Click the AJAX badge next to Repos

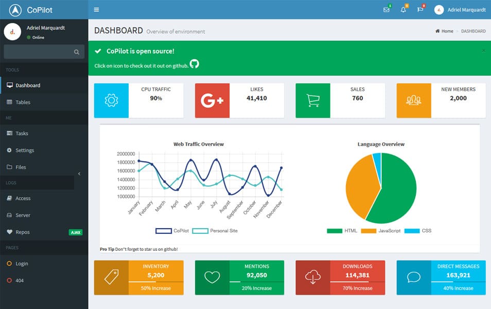pos(76,233)
